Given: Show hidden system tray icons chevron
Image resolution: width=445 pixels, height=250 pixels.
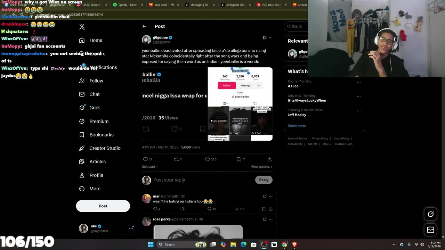Looking at the screenshot, I should [x=394, y=244].
